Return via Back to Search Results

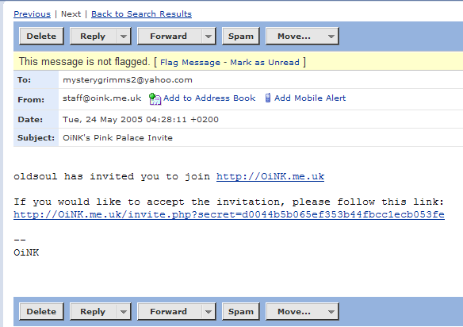(141, 14)
